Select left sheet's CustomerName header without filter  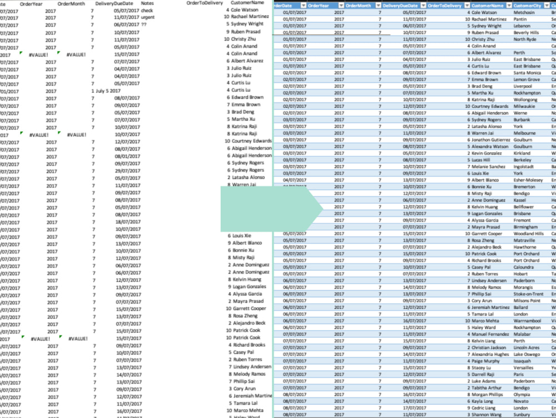247,2
